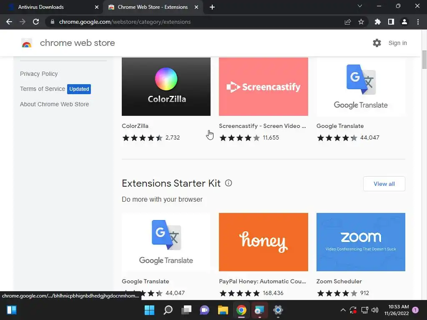427x320 pixels.
Task: Open the Google Translate thumbnail beside Screencastify
Action: click(361, 87)
